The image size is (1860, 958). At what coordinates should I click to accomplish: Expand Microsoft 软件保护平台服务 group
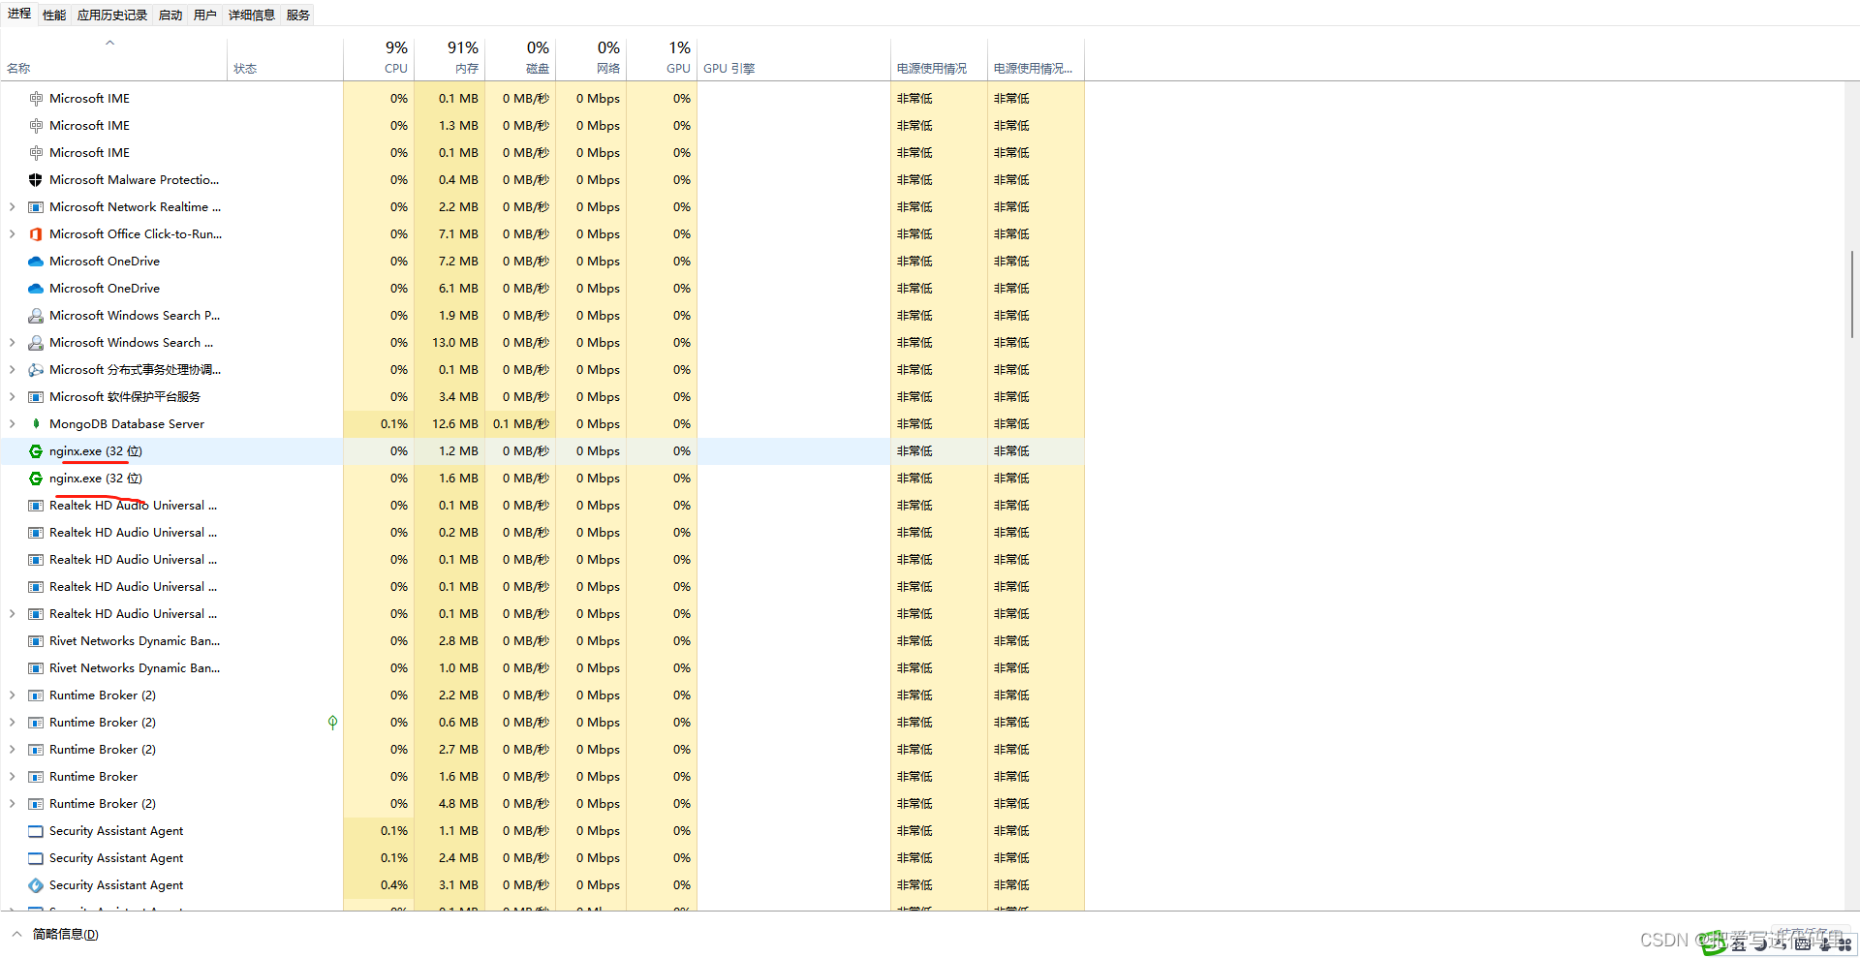tap(12, 397)
